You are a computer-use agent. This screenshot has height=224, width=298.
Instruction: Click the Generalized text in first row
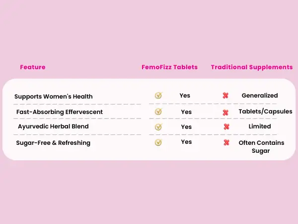[260, 95]
